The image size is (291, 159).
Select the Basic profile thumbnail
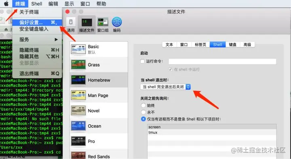[78, 50]
